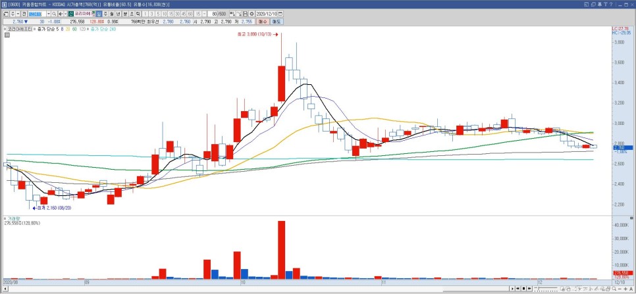Click the small grid icon under the stock name

(7, 35)
